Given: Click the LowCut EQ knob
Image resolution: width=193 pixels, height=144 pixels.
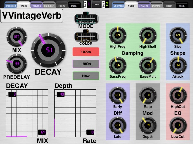Looking at the screenshot, I should (178, 125).
